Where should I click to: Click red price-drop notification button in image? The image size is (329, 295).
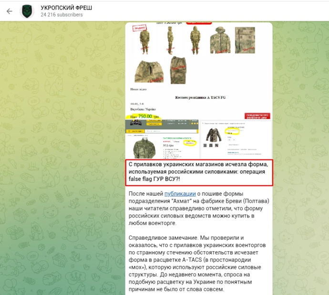click(257, 116)
